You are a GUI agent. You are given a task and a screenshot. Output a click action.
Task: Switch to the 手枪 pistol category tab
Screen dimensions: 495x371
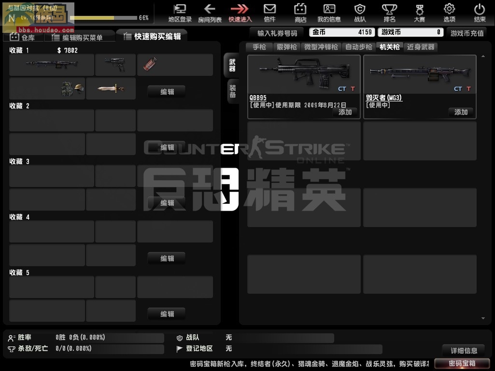(x=259, y=47)
